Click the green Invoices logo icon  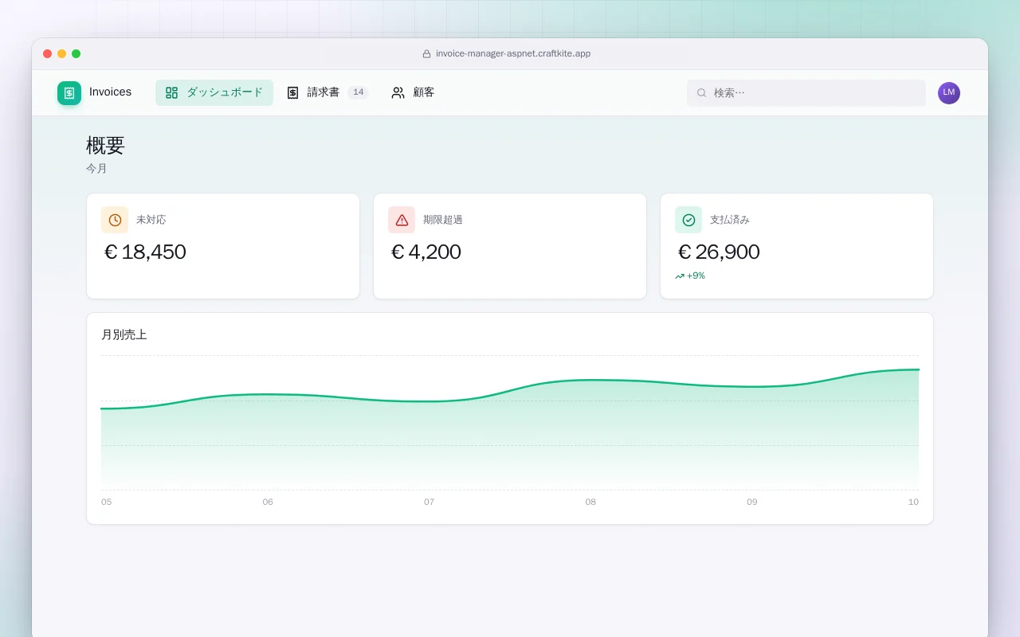[x=69, y=93]
